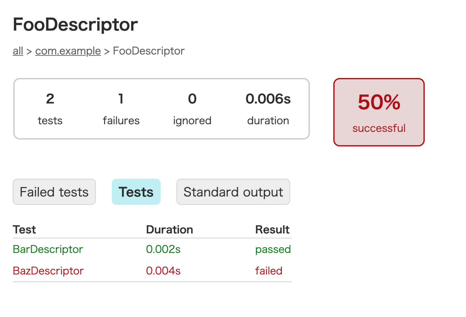
Task: Click the 0.002s duration of BarDescriptor
Action: point(163,249)
